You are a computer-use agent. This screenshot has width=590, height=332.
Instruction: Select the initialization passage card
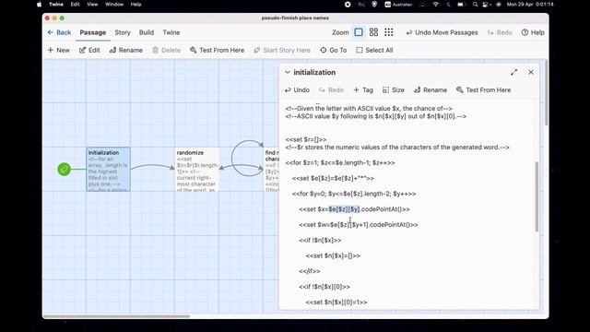pyautogui.click(x=109, y=170)
